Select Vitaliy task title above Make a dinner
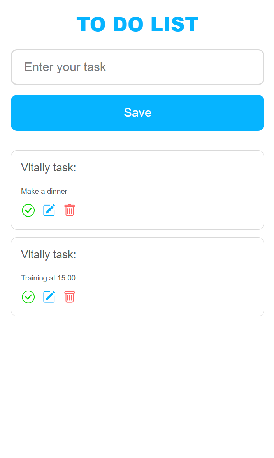 coord(48,168)
